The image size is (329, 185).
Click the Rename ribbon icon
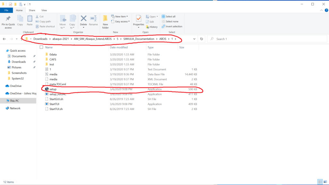93,19
